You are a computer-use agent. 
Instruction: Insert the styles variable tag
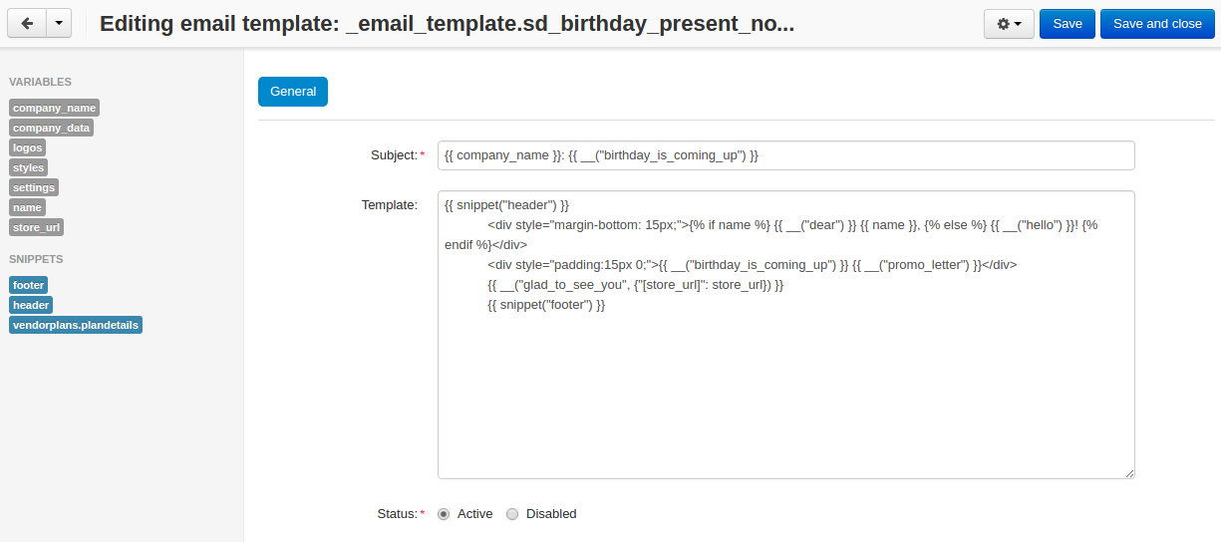click(29, 167)
